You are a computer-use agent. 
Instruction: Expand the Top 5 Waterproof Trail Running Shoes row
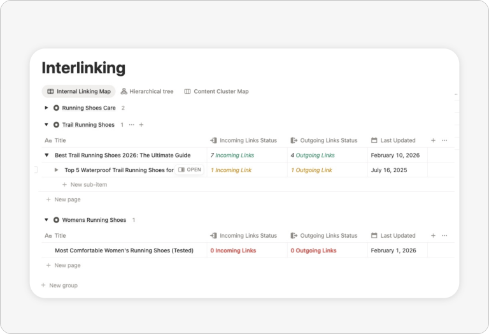(x=57, y=170)
